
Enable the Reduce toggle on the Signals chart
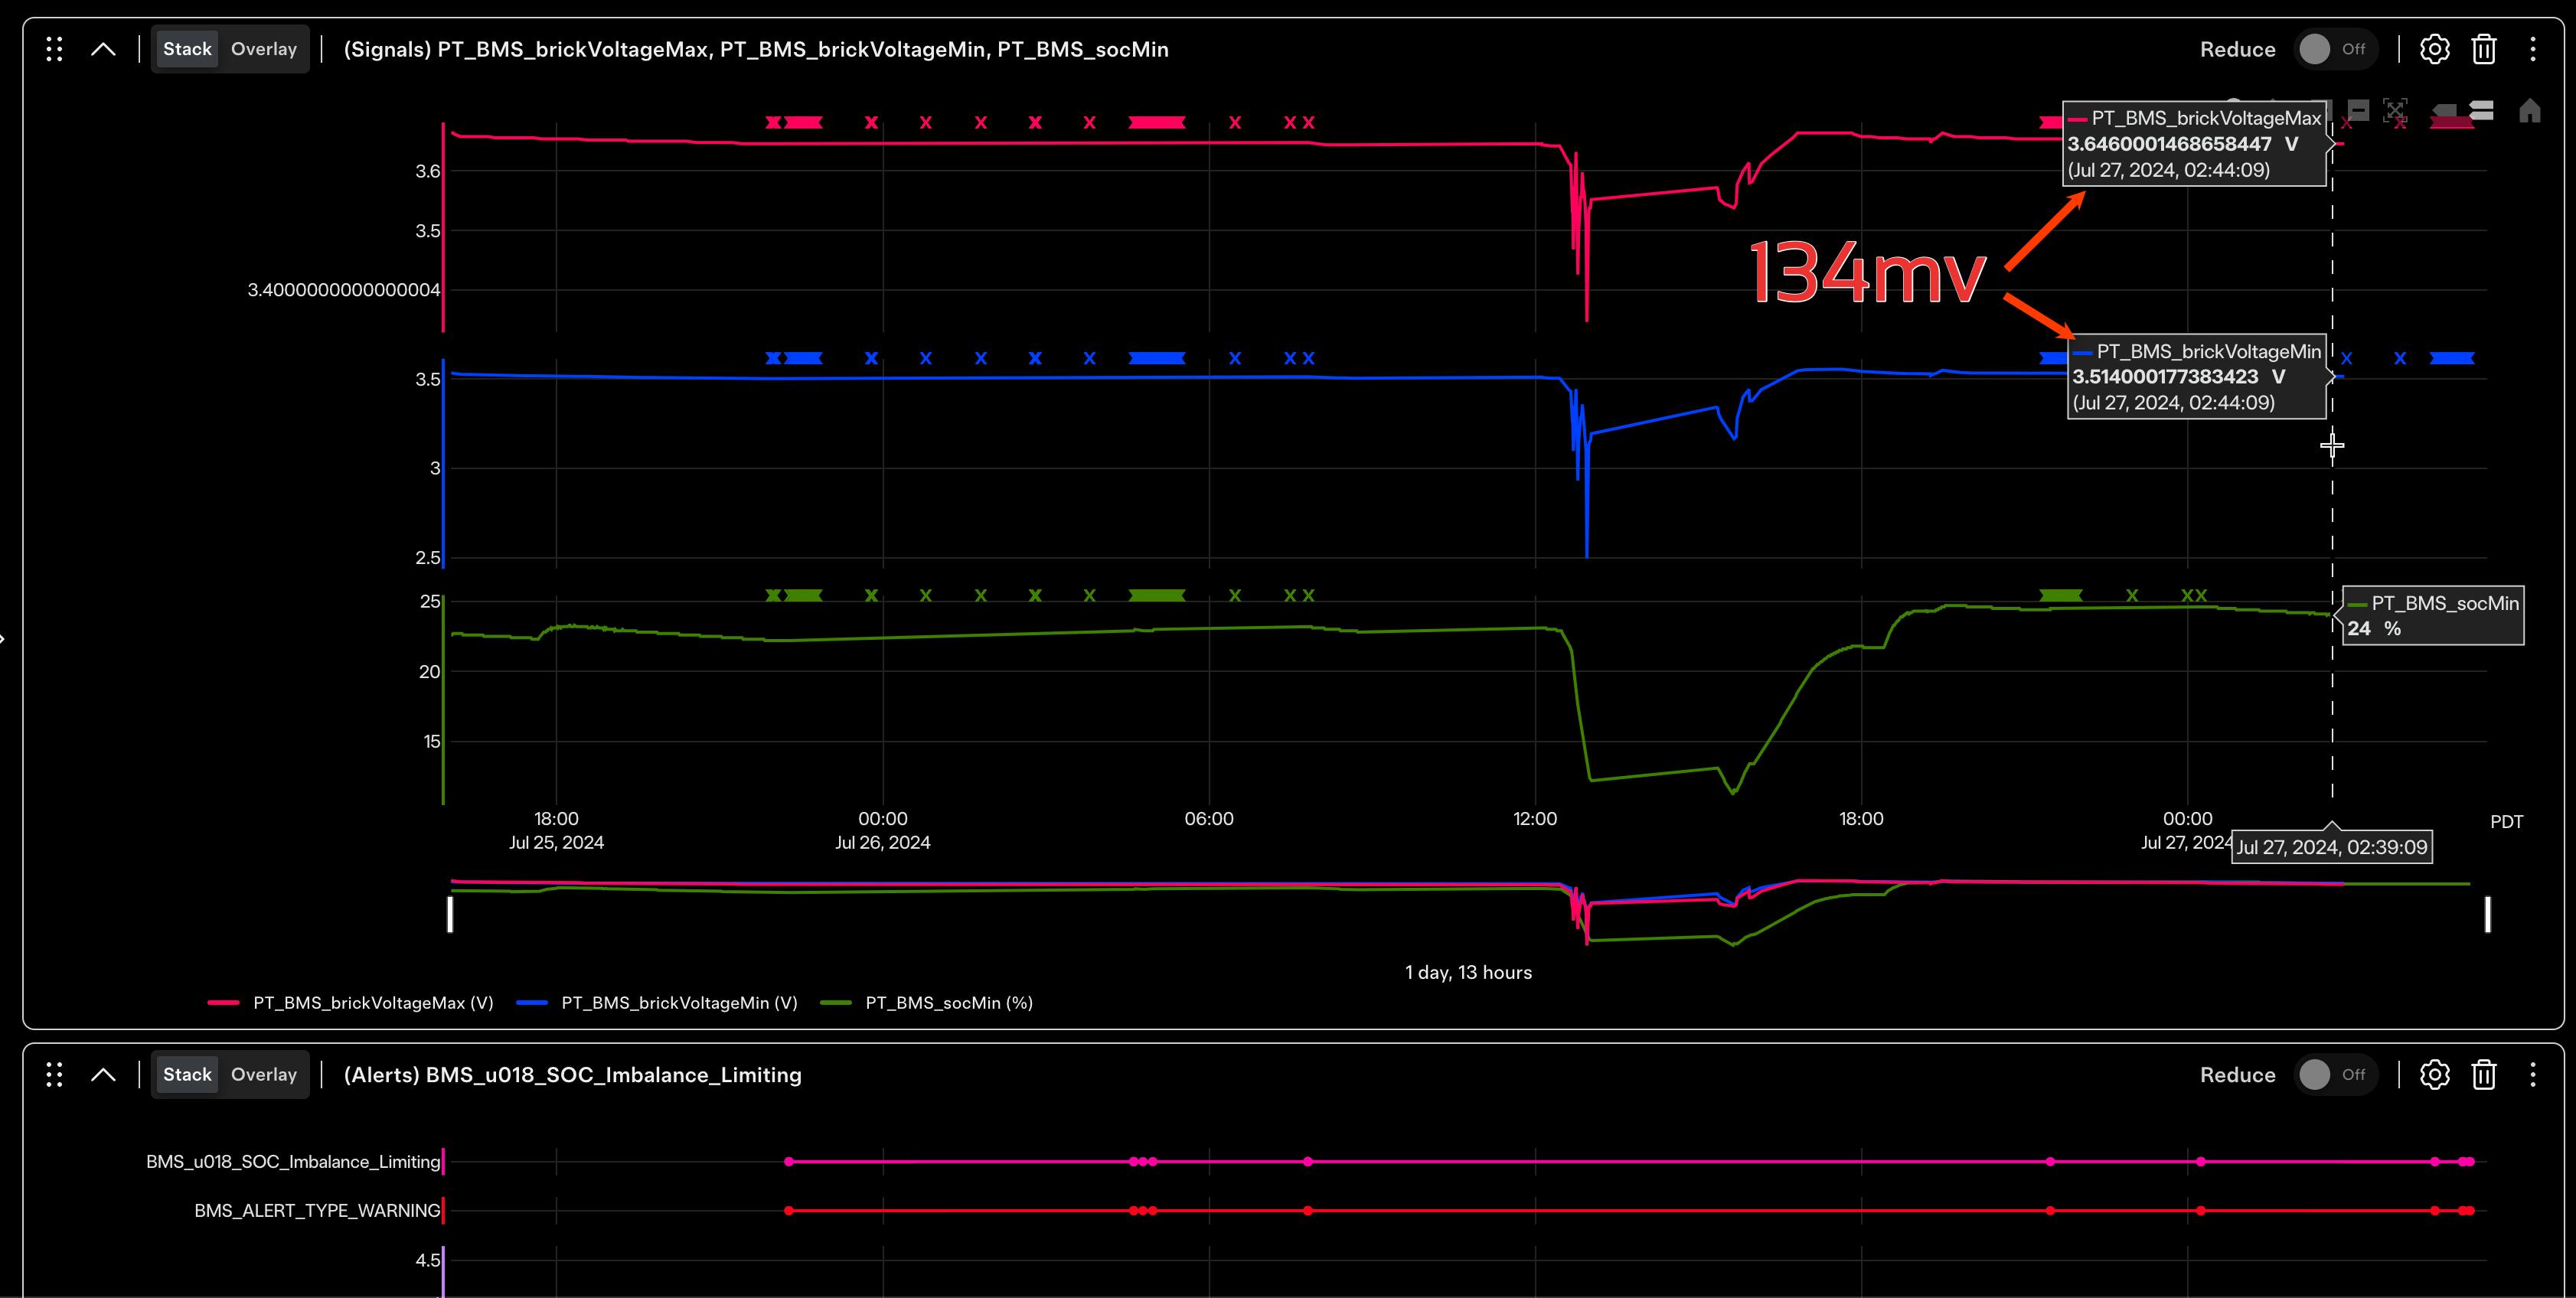click(x=2336, y=48)
